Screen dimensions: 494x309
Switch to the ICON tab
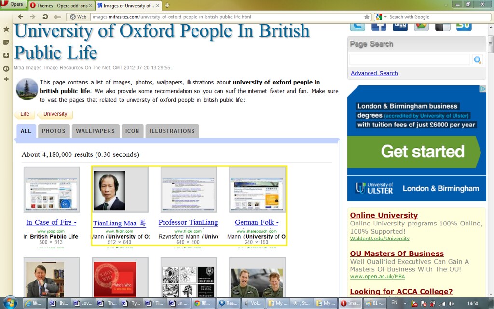point(132,131)
